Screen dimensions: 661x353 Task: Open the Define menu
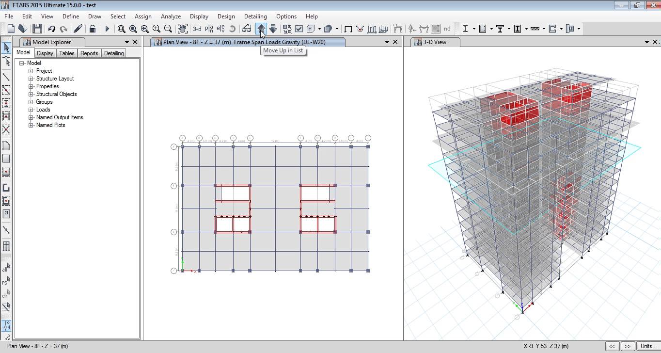click(71, 16)
